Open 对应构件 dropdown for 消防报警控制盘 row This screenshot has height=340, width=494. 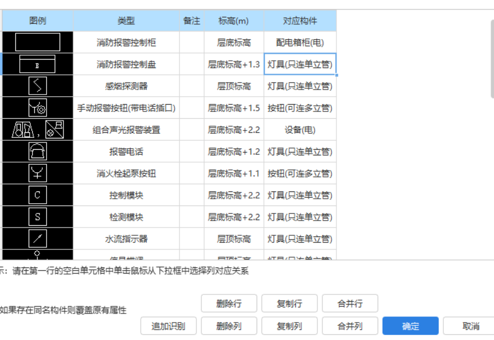click(x=300, y=64)
